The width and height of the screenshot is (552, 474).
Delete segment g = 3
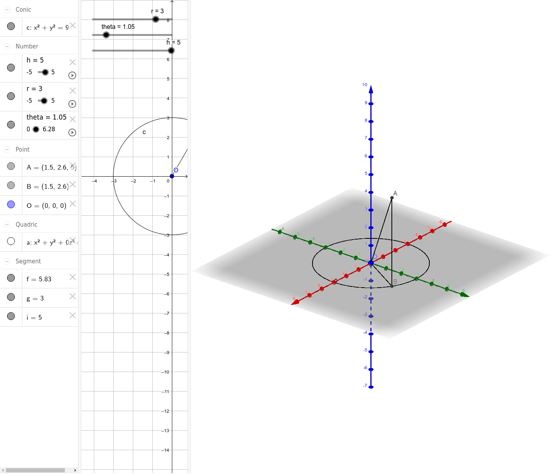click(x=72, y=297)
